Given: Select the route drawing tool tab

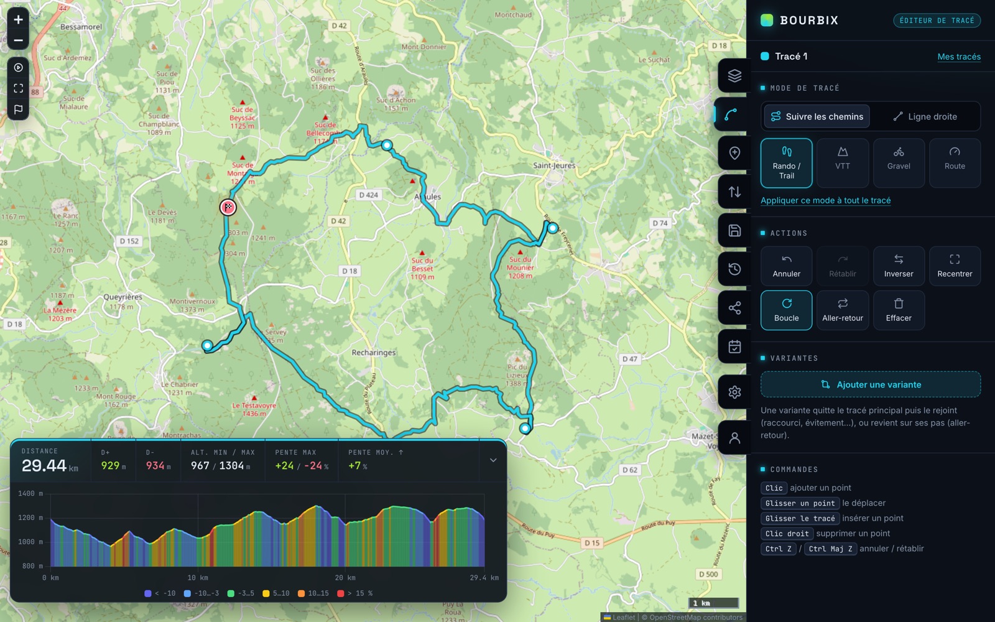Looking at the screenshot, I should [x=731, y=114].
